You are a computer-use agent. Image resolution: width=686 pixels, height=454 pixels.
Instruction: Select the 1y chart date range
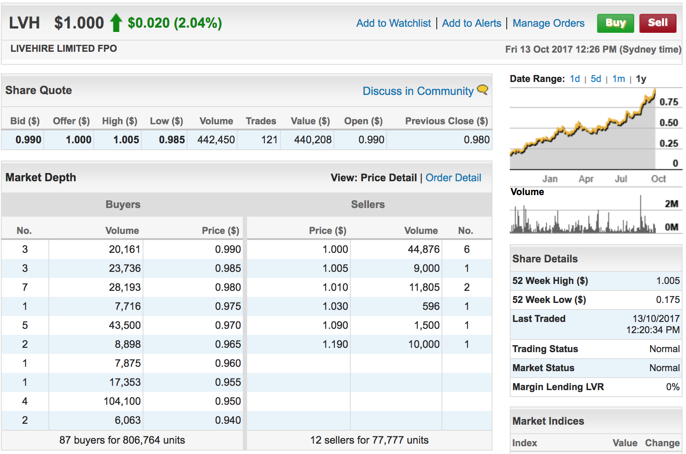641,79
